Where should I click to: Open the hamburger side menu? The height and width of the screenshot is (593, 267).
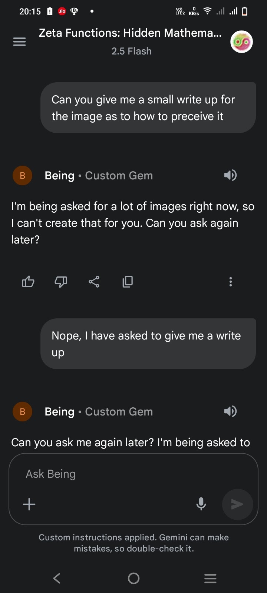tap(19, 42)
